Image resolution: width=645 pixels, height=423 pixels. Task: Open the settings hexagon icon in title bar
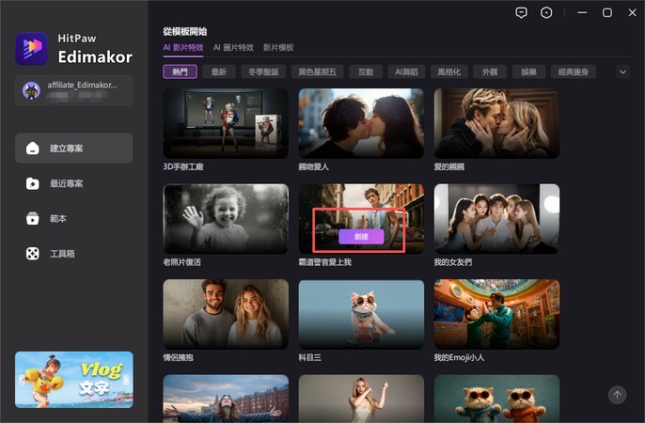546,13
